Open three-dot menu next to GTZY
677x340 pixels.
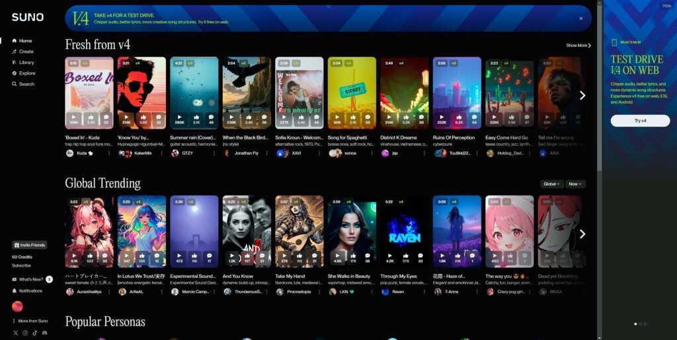(214, 153)
